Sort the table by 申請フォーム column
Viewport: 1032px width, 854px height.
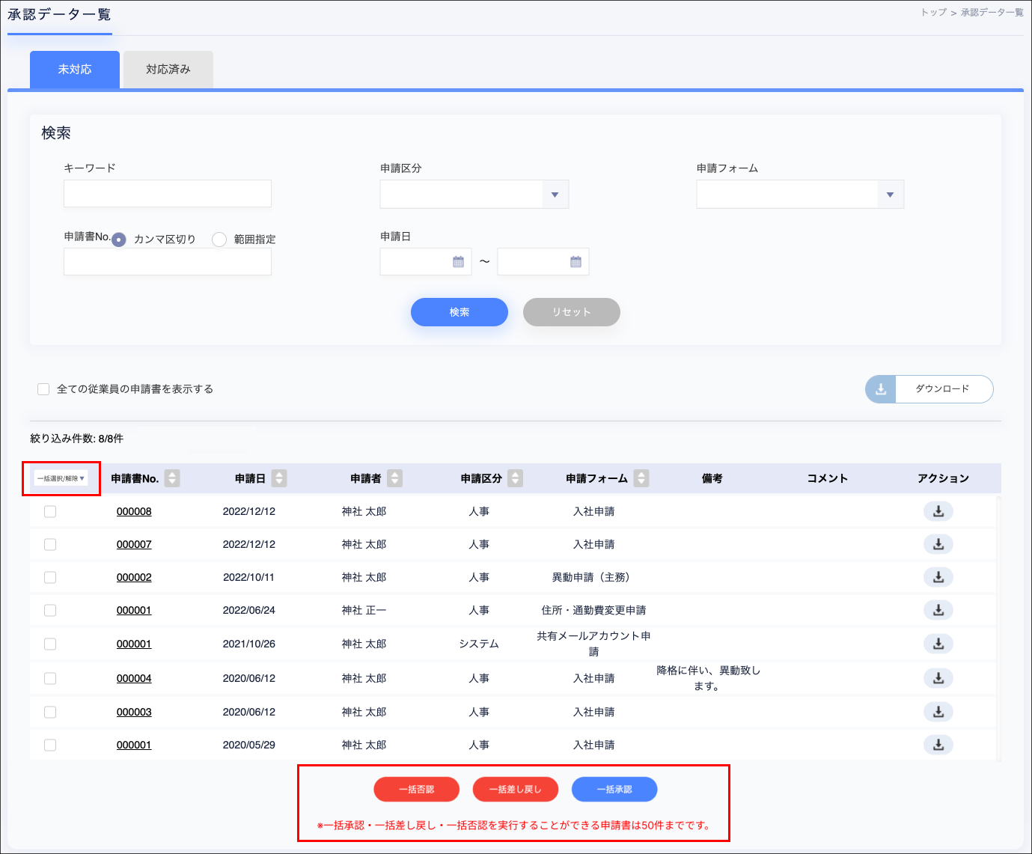tap(641, 478)
